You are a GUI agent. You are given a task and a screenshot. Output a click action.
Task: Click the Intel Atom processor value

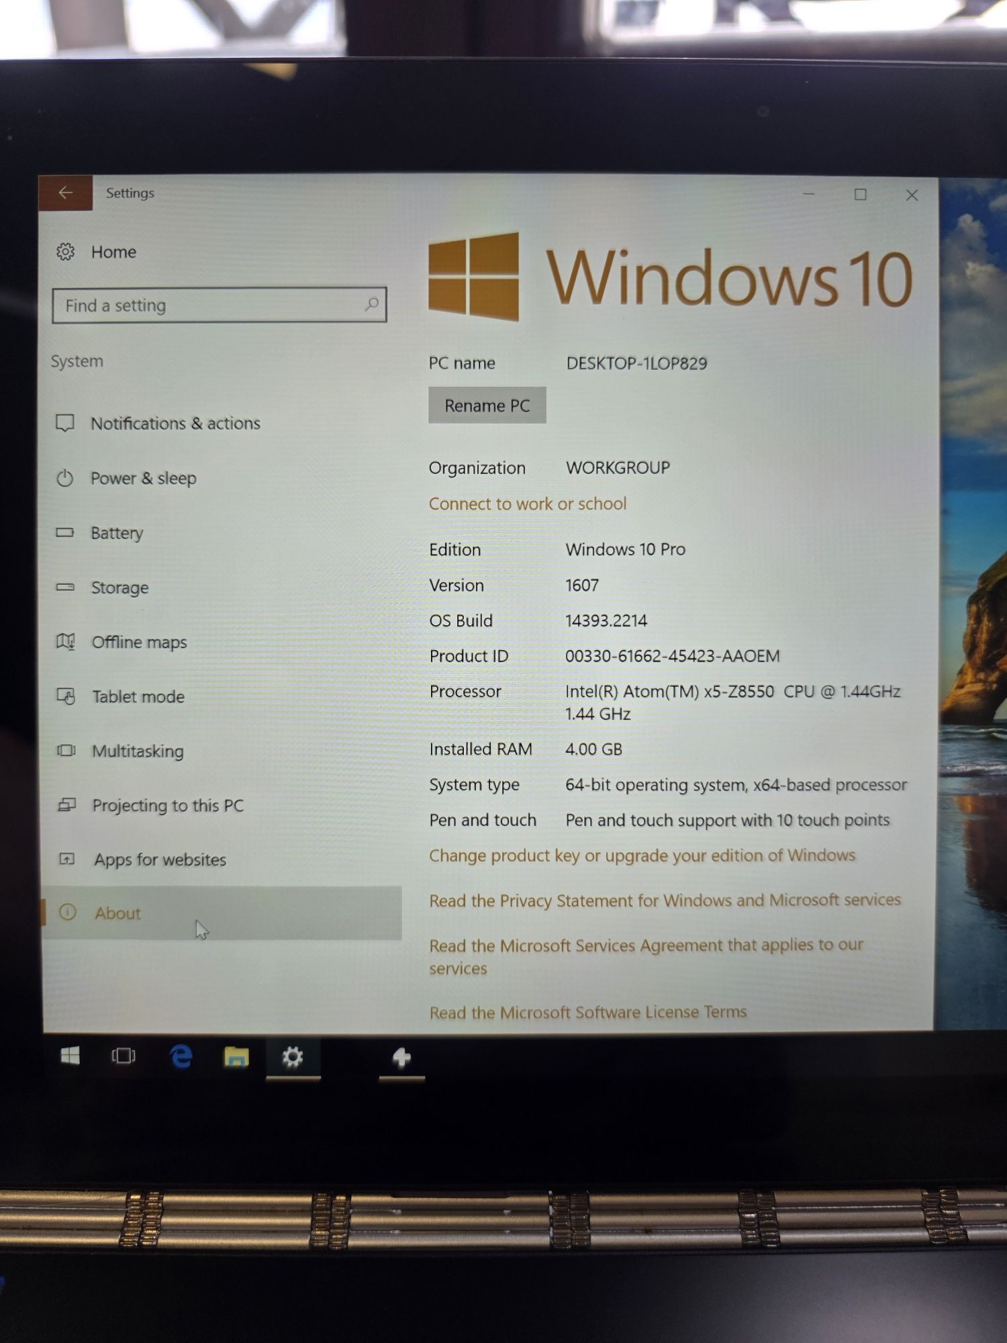[x=733, y=702]
